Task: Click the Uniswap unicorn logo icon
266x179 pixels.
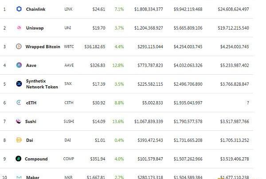Action: point(19,27)
